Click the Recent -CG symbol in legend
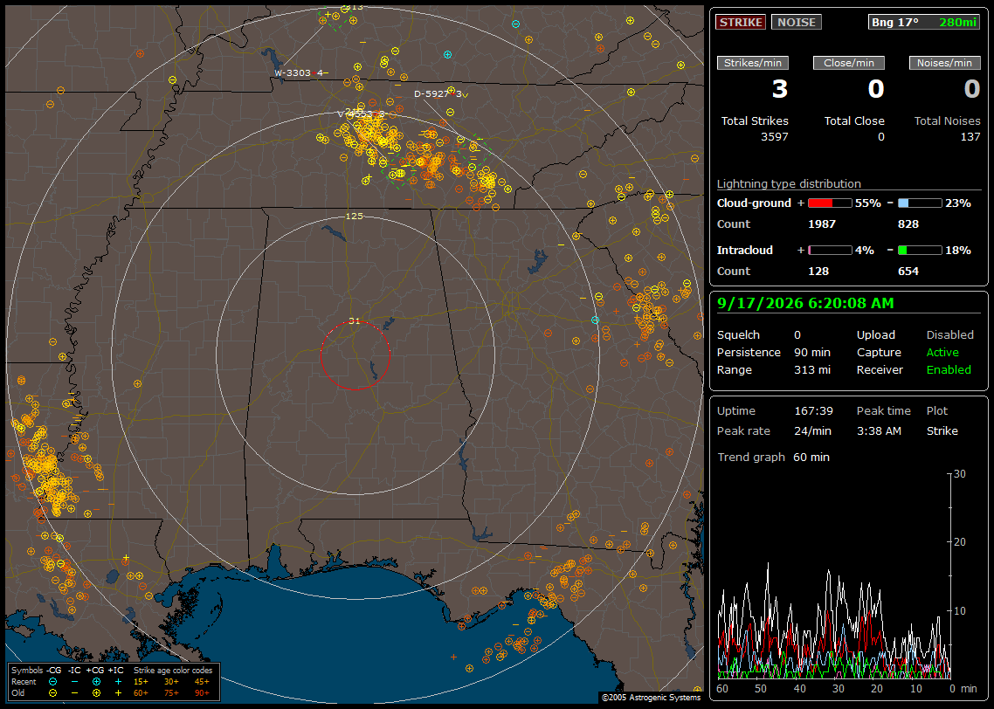Screen dimensions: 994x709 52,682
